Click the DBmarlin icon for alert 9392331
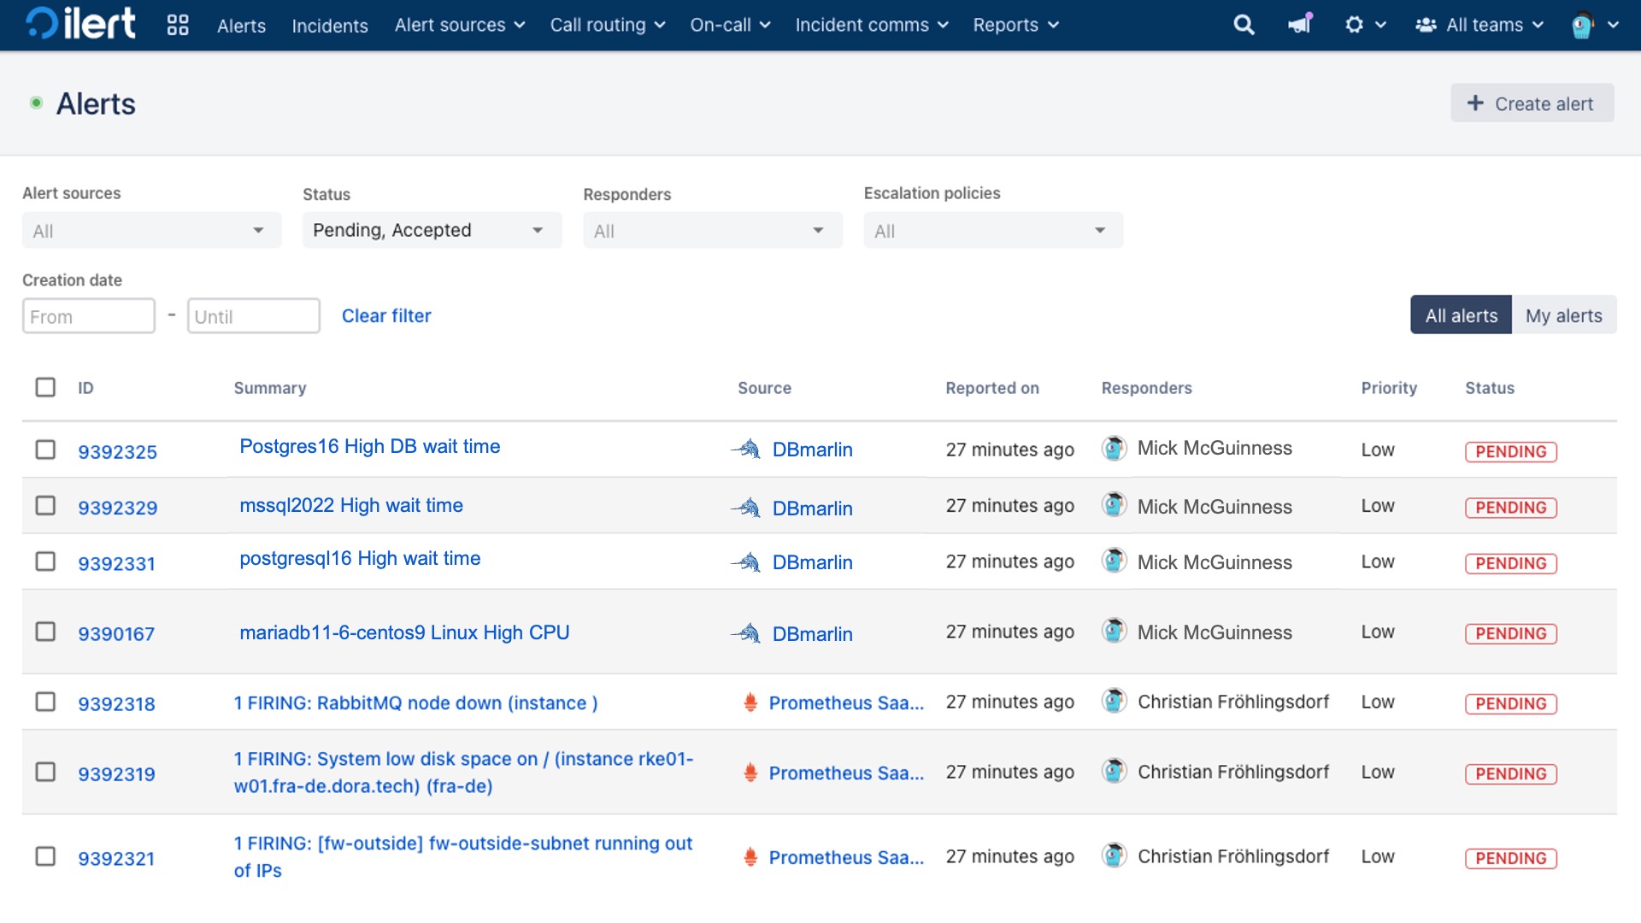This screenshot has width=1641, height=923. click(746, 561)
